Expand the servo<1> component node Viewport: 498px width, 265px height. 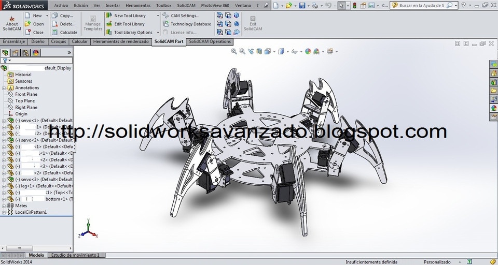4,121
